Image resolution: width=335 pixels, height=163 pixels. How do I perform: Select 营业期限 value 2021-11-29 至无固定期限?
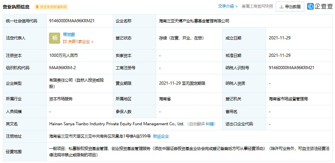point(182,83)
